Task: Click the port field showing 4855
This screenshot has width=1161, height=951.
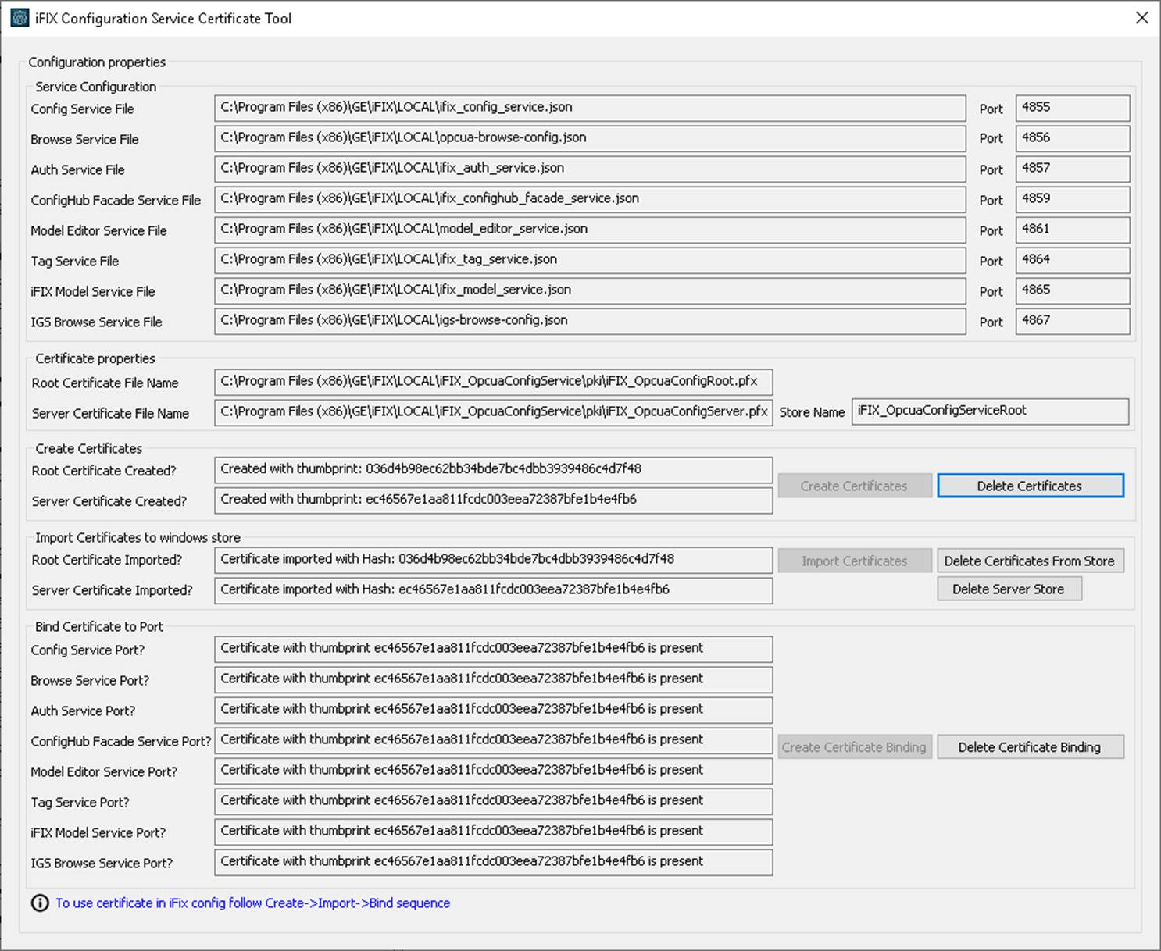Action: pyautogui.click(x=1073, y=108)
